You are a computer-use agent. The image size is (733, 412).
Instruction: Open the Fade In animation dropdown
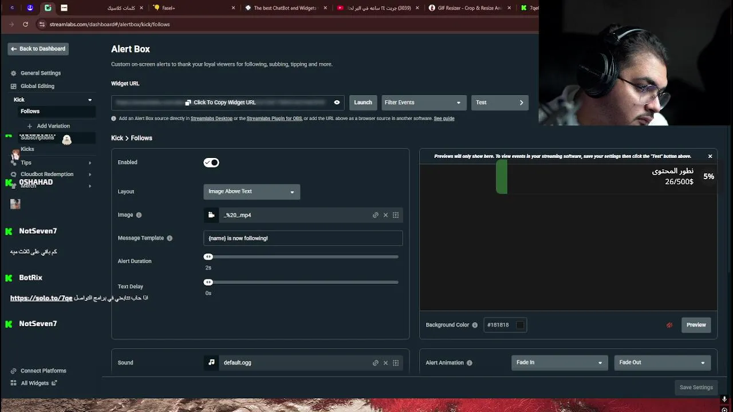pyautogui.click(x=559, y=362)
